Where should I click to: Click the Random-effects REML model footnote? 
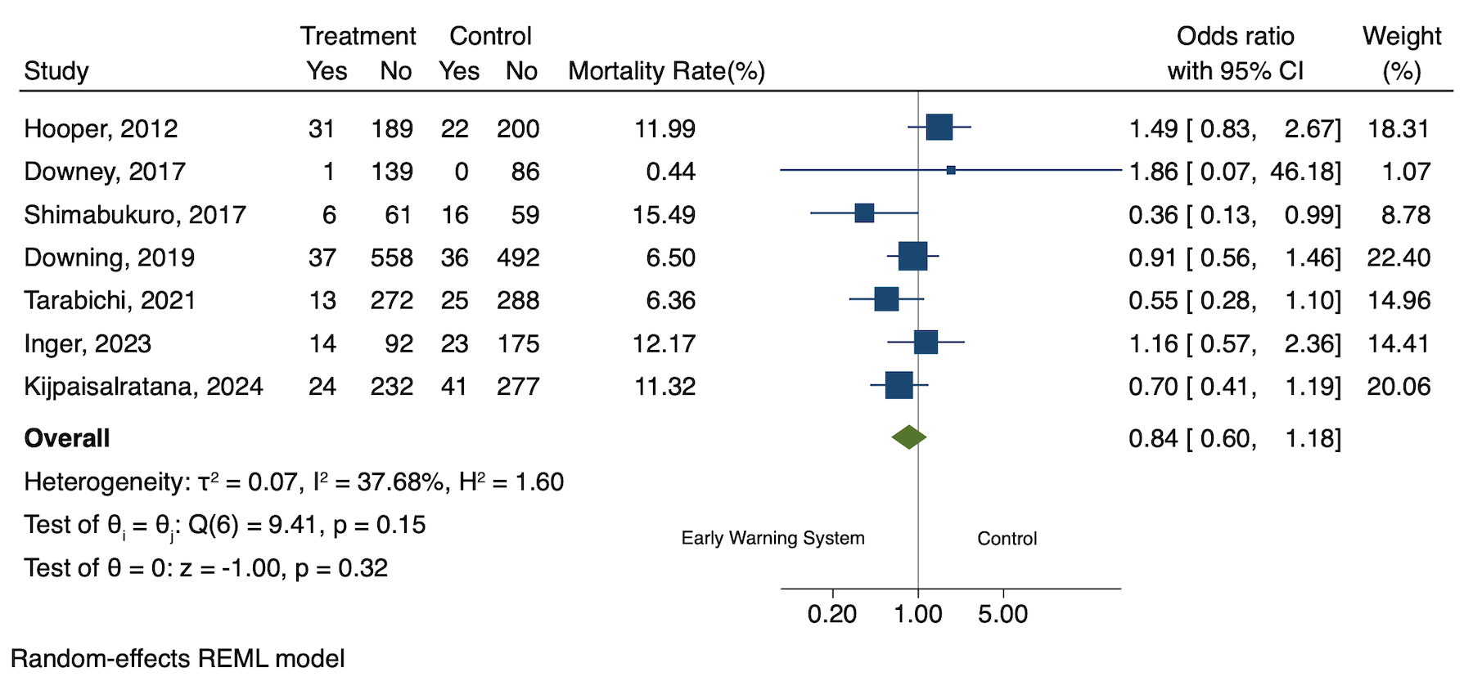[178, 658]
